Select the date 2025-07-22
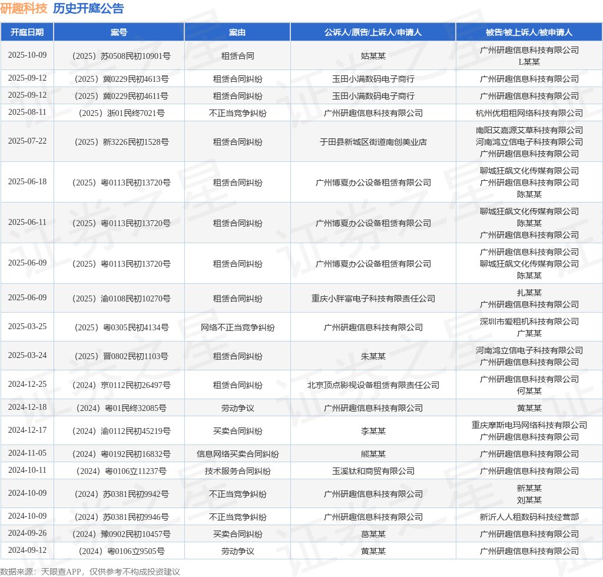 [x=27, y=141]
